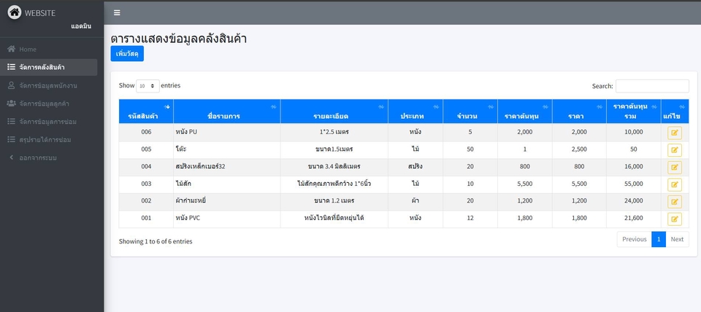Image resolution: width=701 pixels, height=312 pixels.
Task: Click the รายละเอียด column header
Action: (x=334, y=112)
